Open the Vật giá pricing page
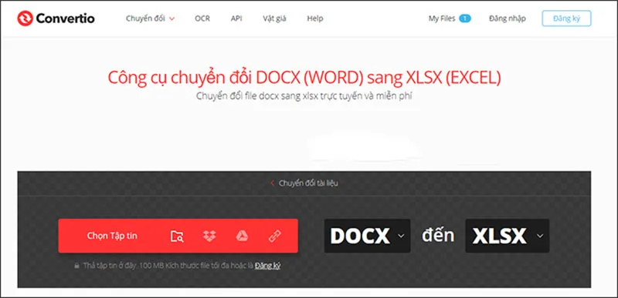Screen dimensions: 618x298 (x=274, y=18)
